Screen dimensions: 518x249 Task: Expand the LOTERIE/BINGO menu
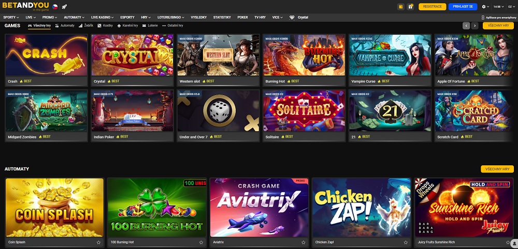click(x=171, y=18)
